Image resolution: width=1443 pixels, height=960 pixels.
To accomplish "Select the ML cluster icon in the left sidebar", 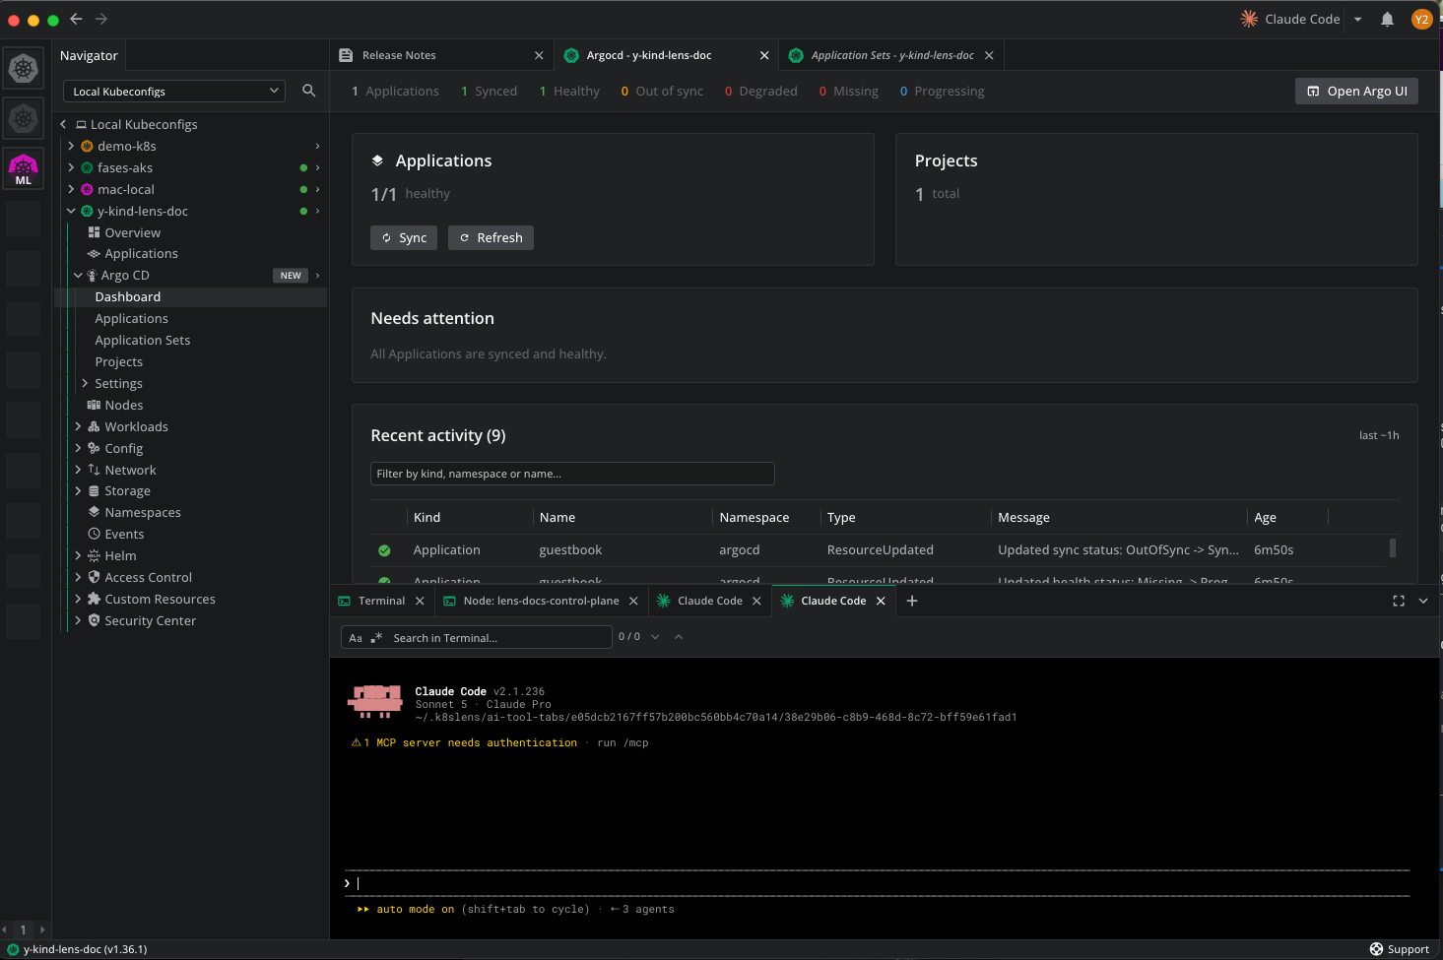I will tap(24, 169).
